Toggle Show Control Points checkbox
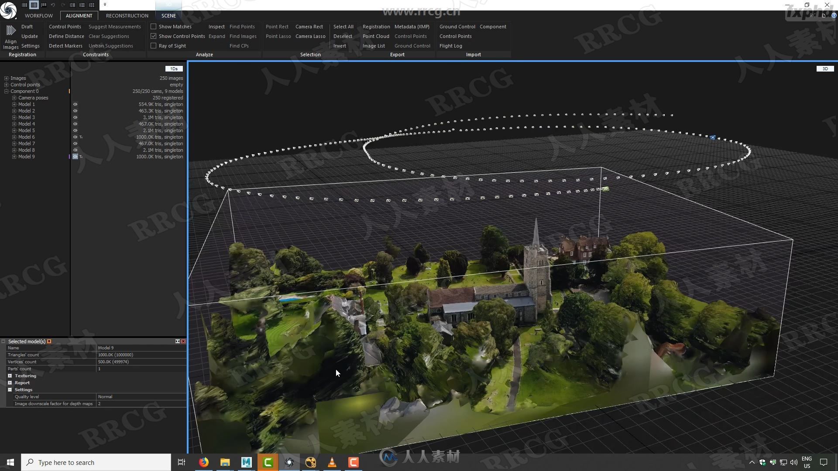Image resolution: width=838 pixels, height=471 pixels. coord(152,36)
